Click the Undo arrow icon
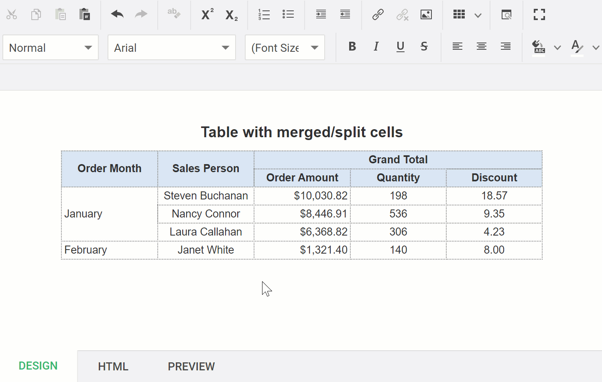 click(117, 15)
